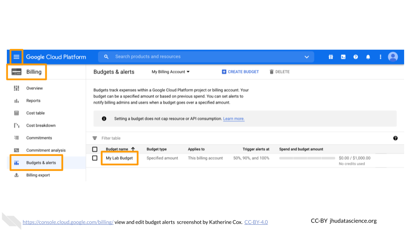Click the DELETE button
This screenshot has width=411, height=231.
(280, 72)
